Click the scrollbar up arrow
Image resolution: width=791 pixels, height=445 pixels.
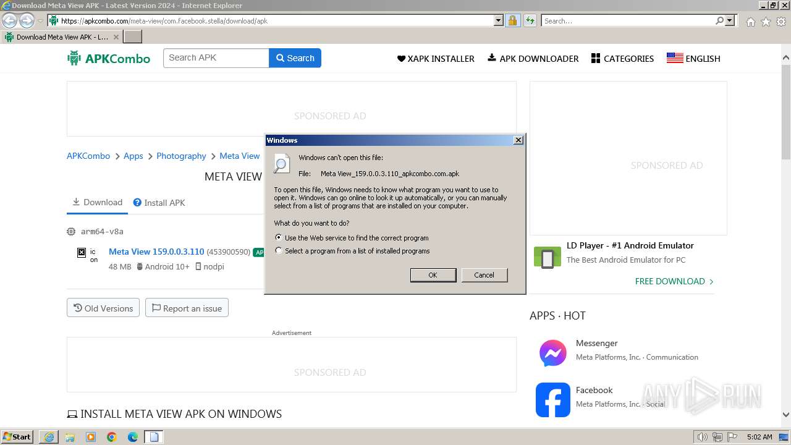pos(786,58)
